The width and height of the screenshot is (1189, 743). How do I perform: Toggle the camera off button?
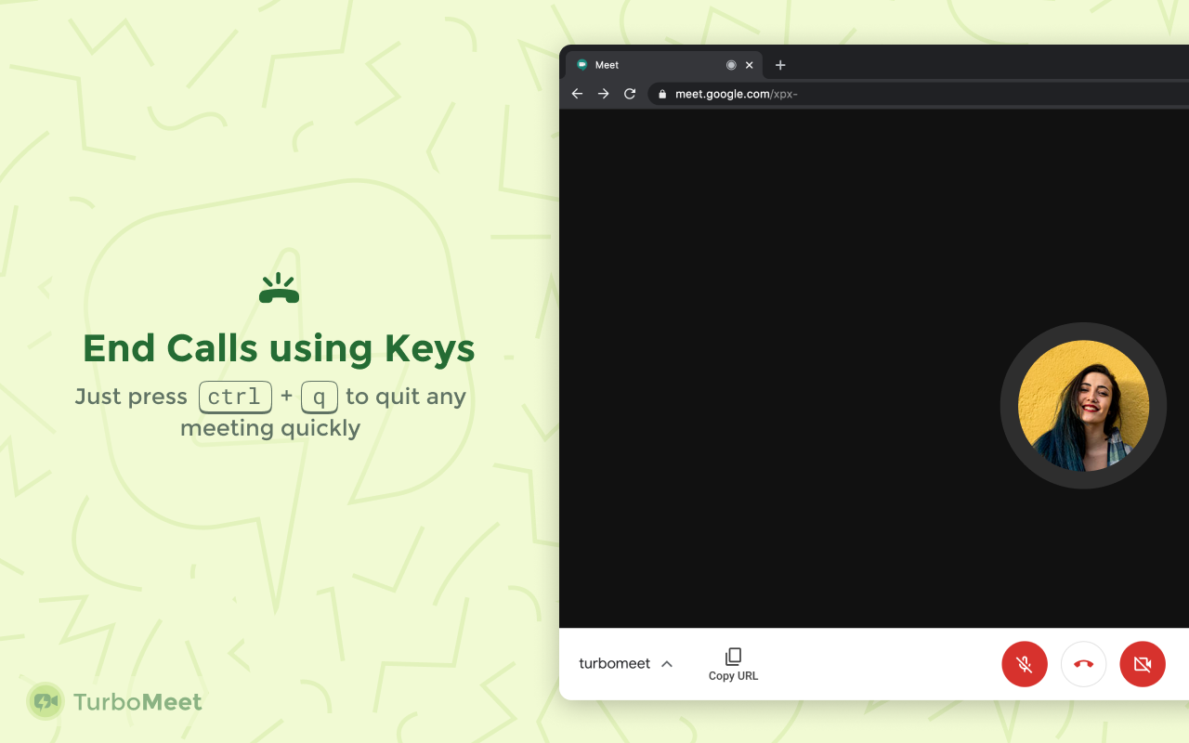pyautogui.click(x=1143, y=664)
